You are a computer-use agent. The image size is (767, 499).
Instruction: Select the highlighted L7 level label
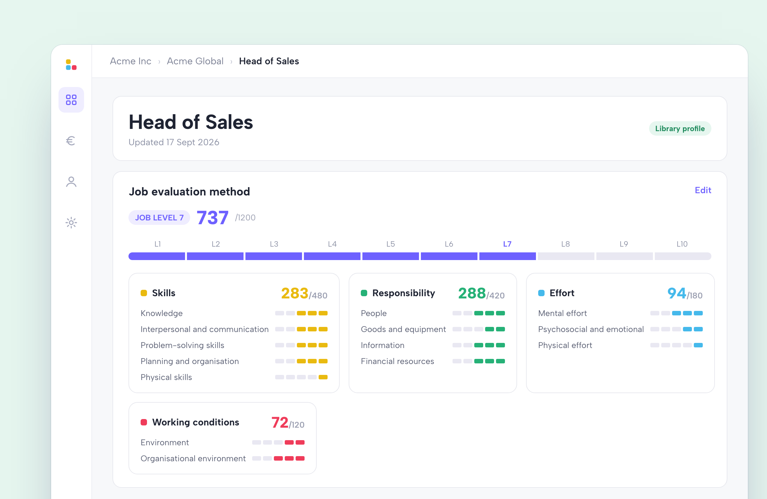click(x=507, y=244)
